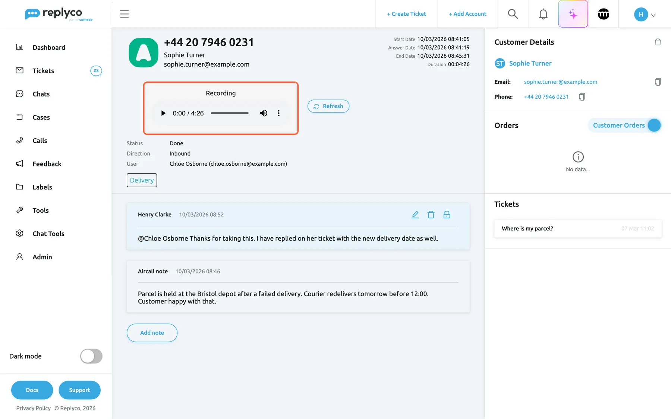Open the AI sparkle assistant
Image resolution: width=671 pixels, height=419 pixels.
573,14
